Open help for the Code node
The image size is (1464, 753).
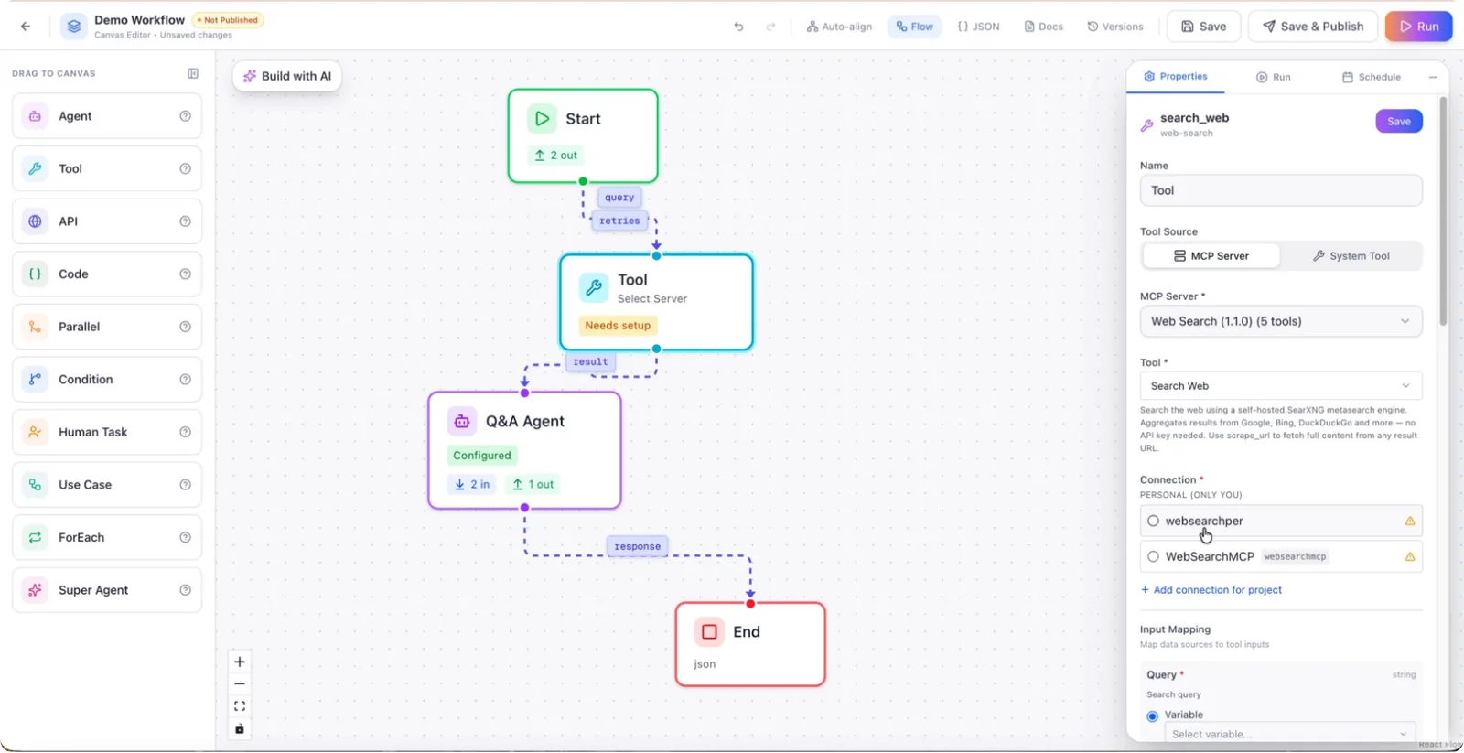(x=186, y=274)
